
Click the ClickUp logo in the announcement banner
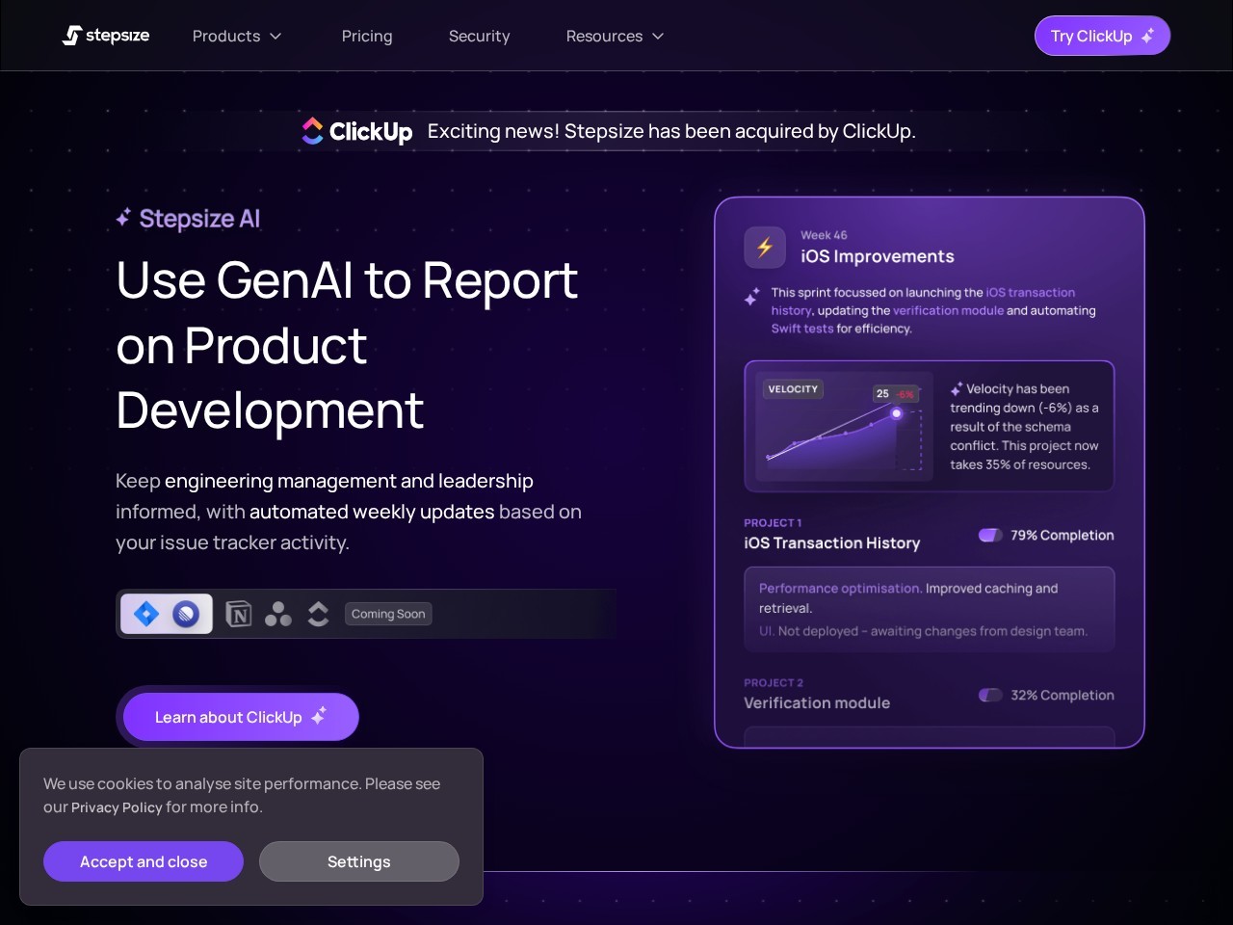click(356, 131)
